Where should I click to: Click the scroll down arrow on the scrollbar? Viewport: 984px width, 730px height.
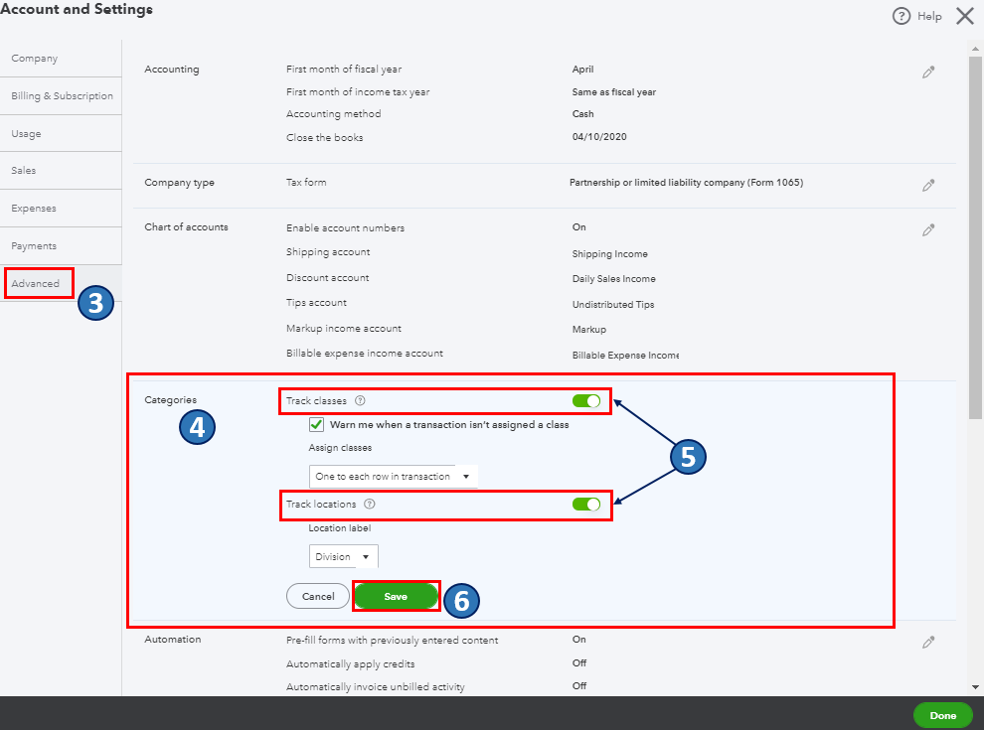975,687
